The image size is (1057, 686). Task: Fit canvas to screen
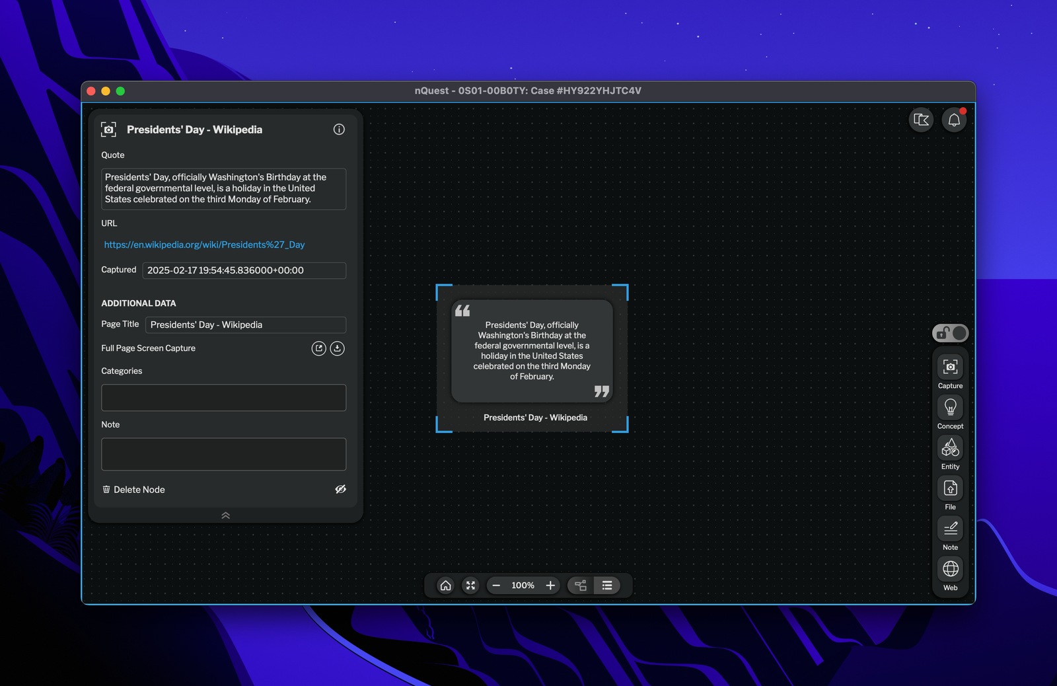pyautogui.click(x=470, y=586)
